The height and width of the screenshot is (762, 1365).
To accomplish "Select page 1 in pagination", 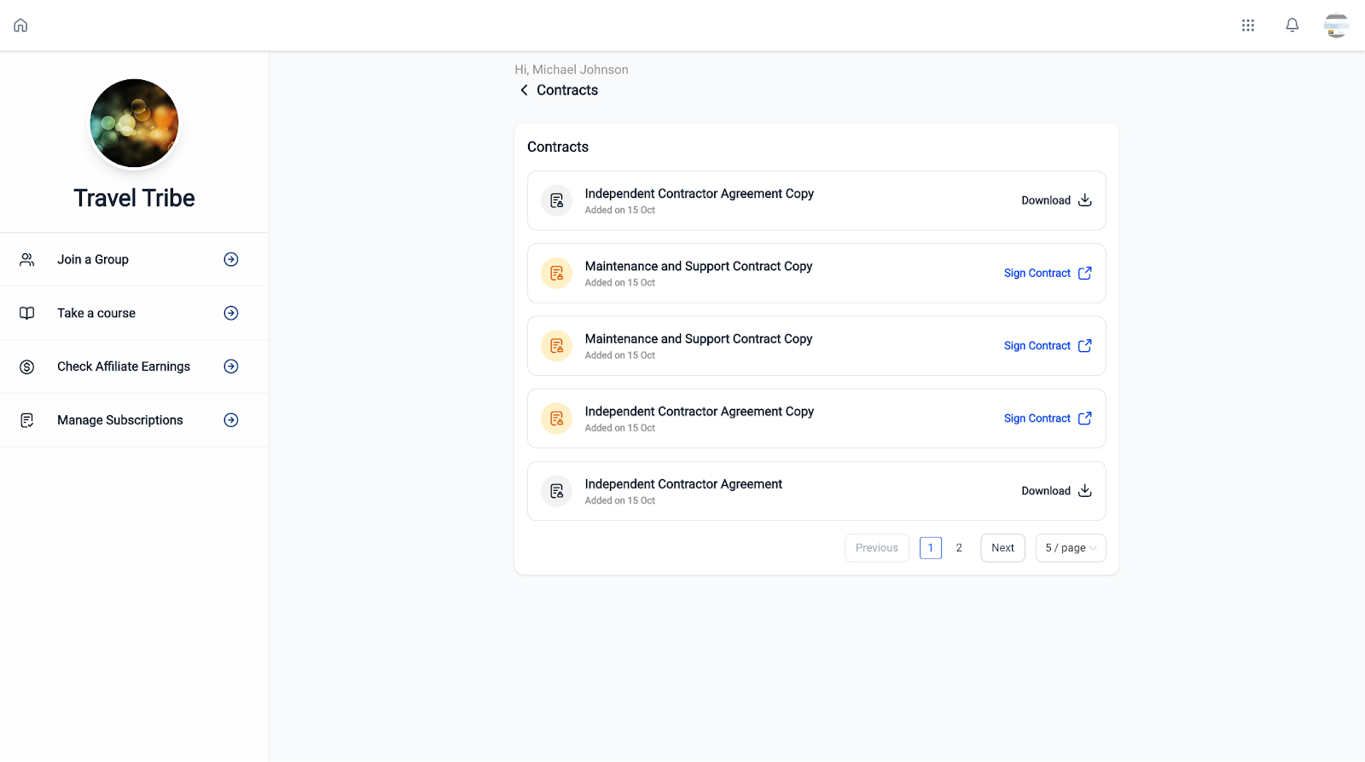I will click(931, 548).
